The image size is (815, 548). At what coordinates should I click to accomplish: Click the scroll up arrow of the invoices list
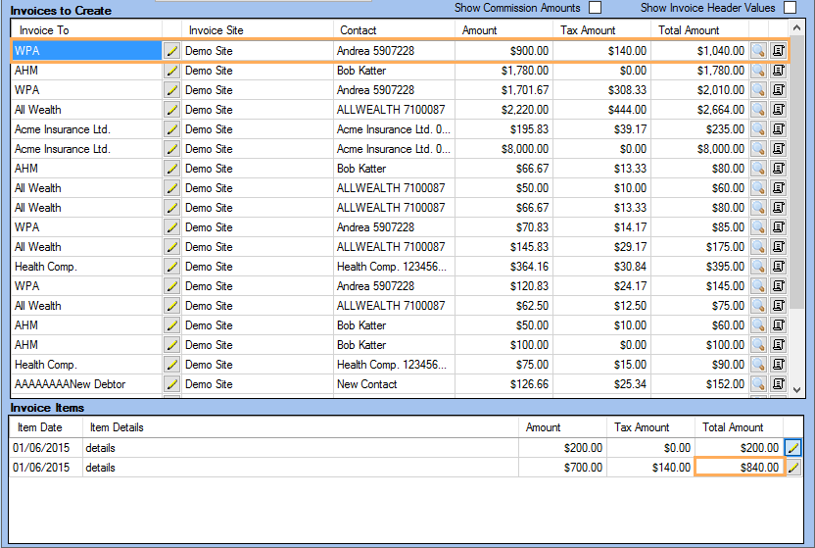point(796,27)
